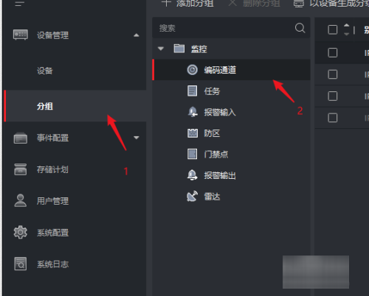Collapse the 设备管理 section arrow
Viewport: 369px width, 296px height.
pyautogui.click(x=137, y=35)
